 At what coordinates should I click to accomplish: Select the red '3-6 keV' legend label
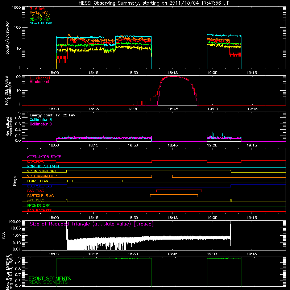tap(38, 9)
